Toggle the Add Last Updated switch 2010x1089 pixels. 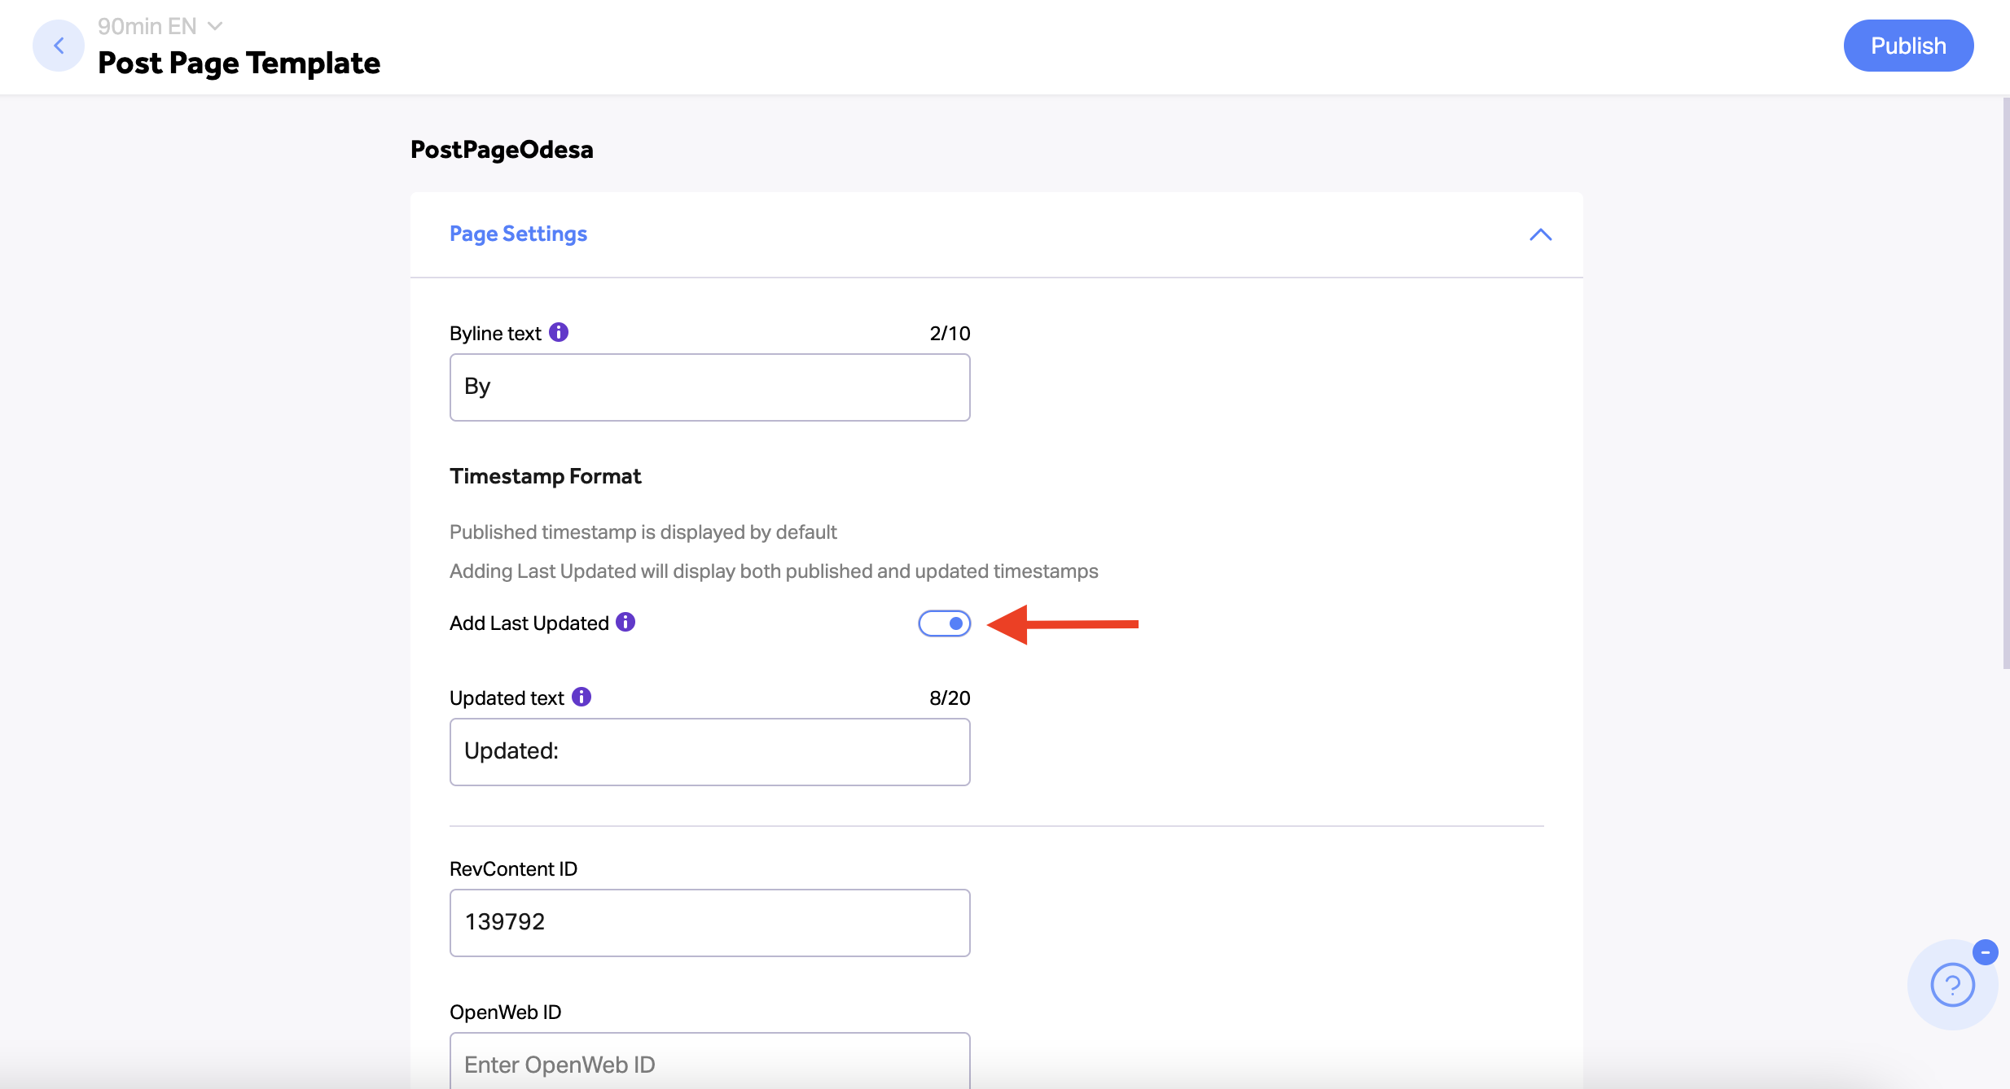pos(945,623)
